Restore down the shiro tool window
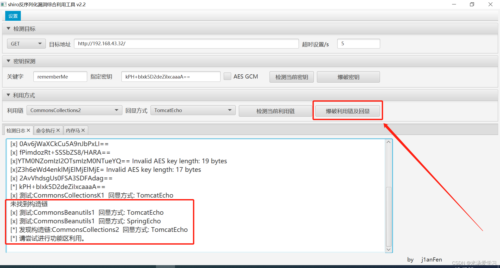 click(472, 4)
